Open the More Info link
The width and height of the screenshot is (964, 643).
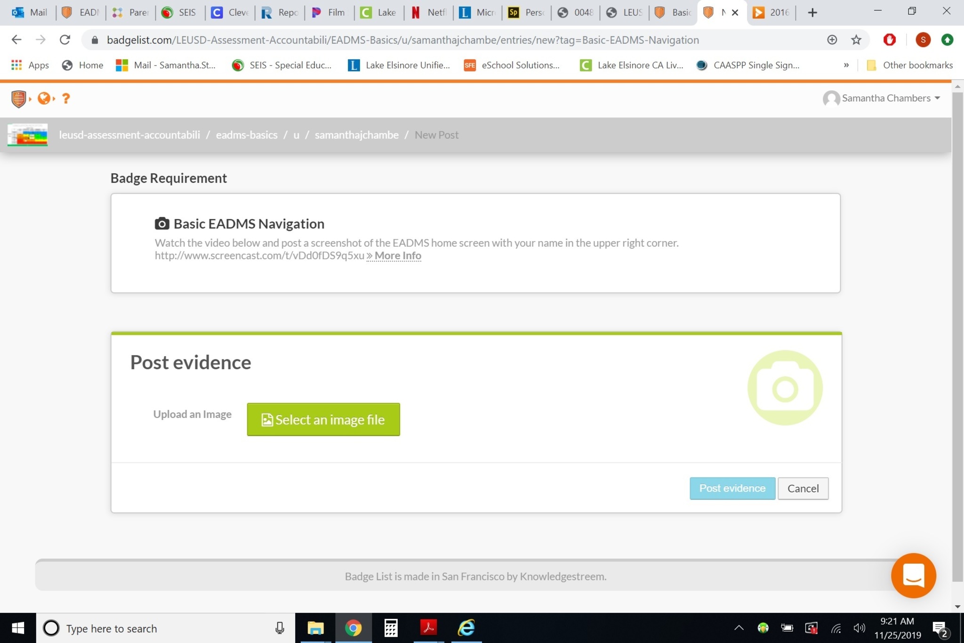tap(397, 255)
